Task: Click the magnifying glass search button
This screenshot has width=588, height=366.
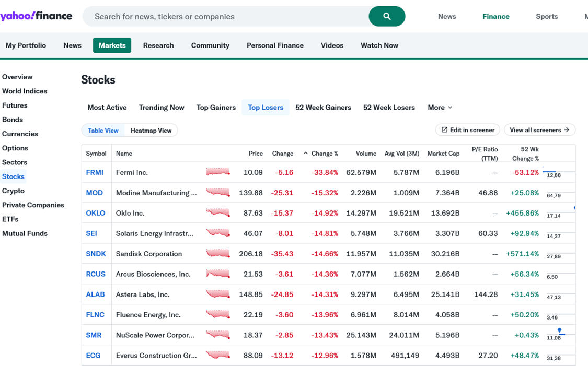Action: tap(387, 16)
